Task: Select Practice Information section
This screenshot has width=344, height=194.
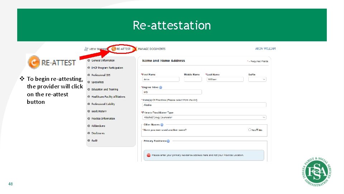Action: point(103,119)
